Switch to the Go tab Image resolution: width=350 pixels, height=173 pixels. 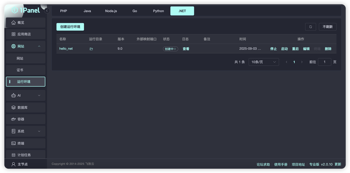[x=135, y=11]
